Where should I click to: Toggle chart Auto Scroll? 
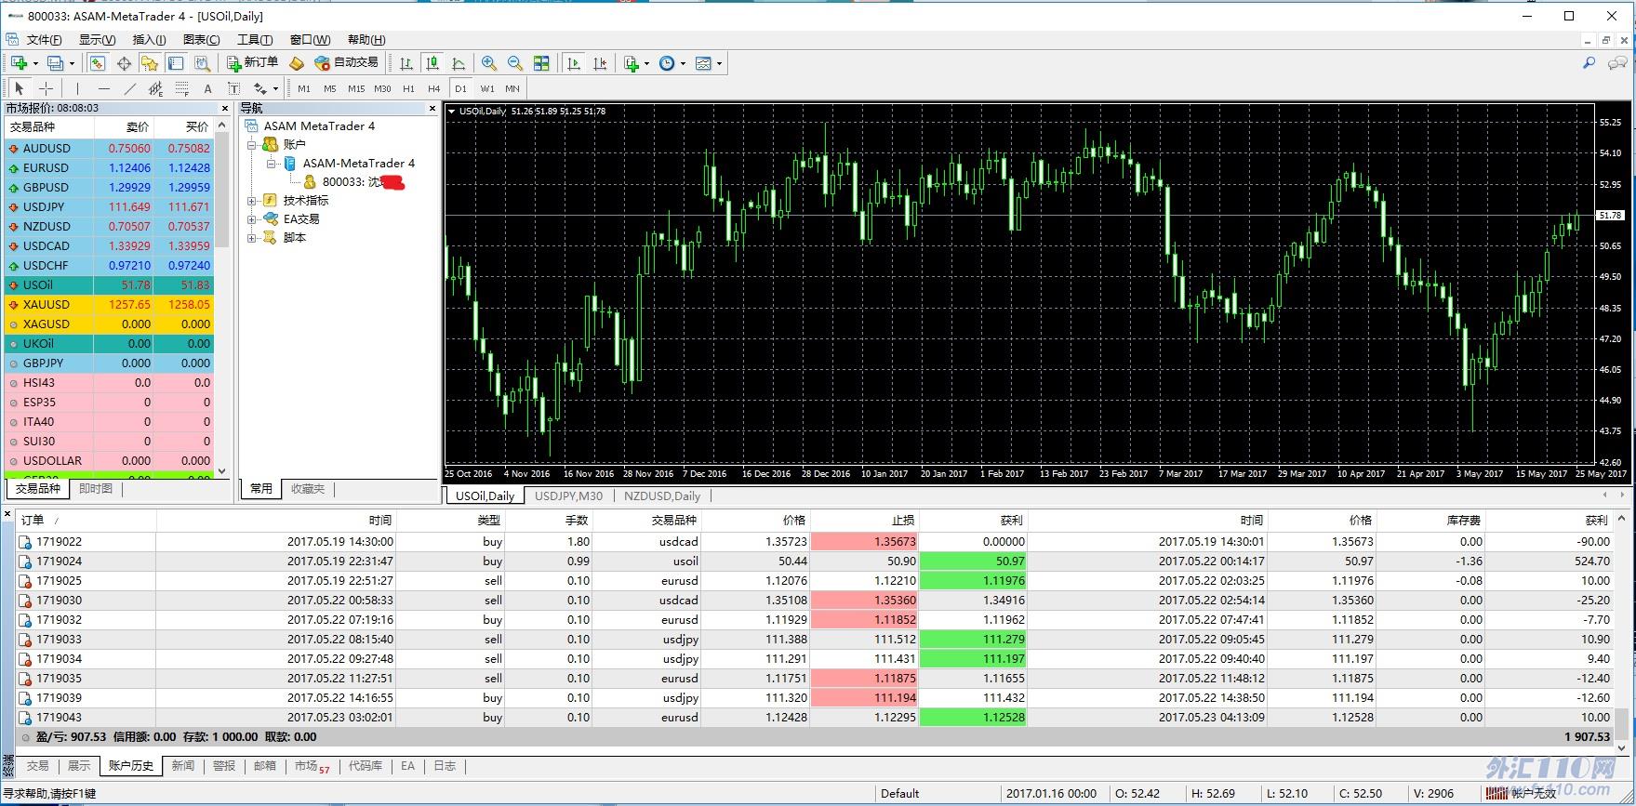click(573, 63)
